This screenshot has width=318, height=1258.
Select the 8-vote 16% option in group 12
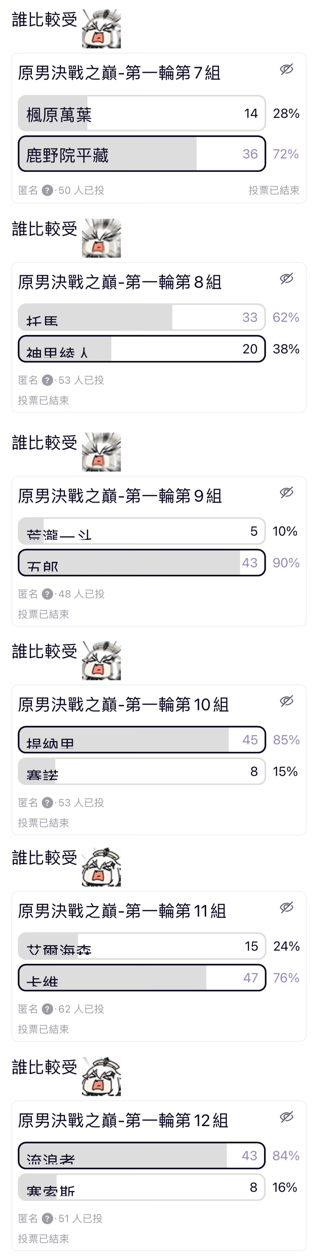tap(142, 1187)
